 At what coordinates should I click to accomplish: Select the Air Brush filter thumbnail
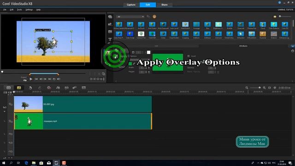pos(141,24)
